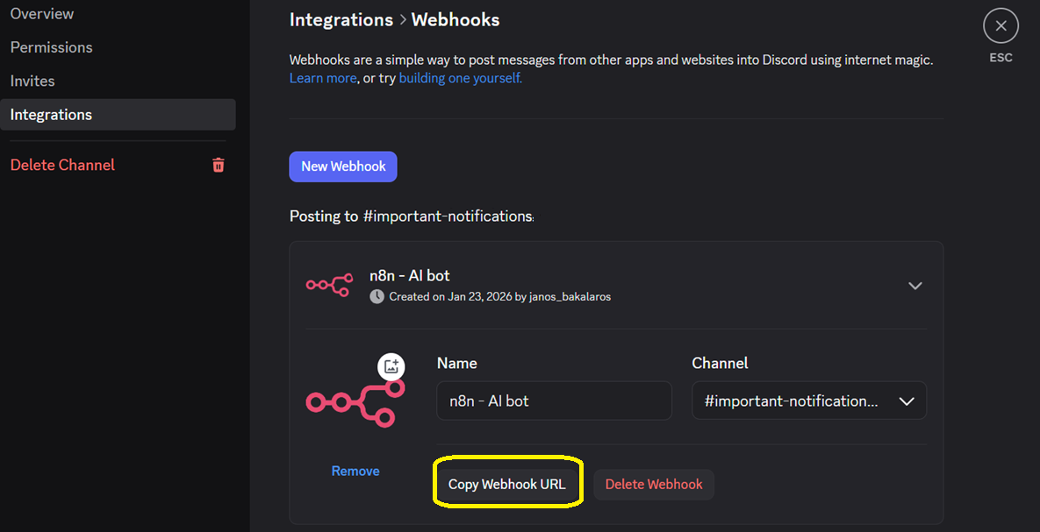
Task: Open the Learn more link
Action: click(323, 78)
